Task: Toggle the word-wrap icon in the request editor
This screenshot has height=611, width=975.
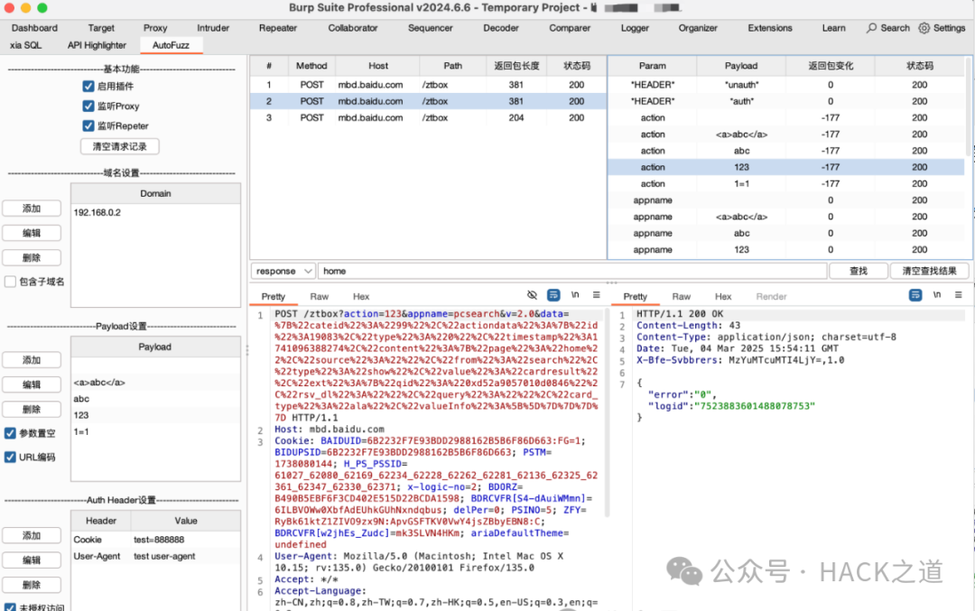Action: pos(553,295)
